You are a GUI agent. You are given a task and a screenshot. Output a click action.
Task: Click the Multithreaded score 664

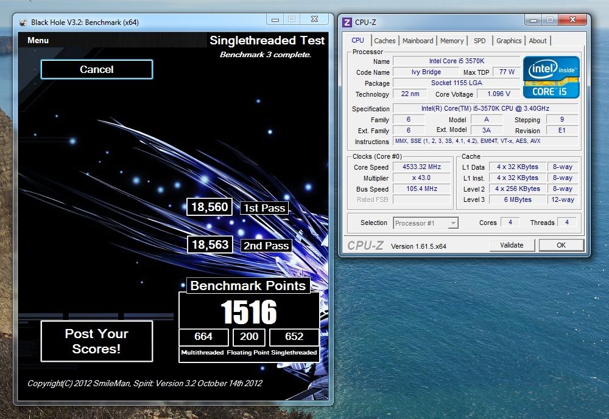point(203,336)
